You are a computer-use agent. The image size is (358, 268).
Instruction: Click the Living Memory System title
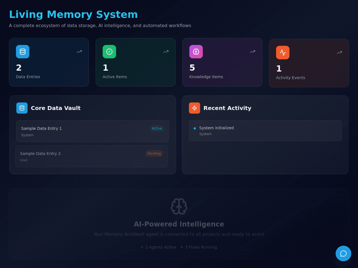[73, 15]
